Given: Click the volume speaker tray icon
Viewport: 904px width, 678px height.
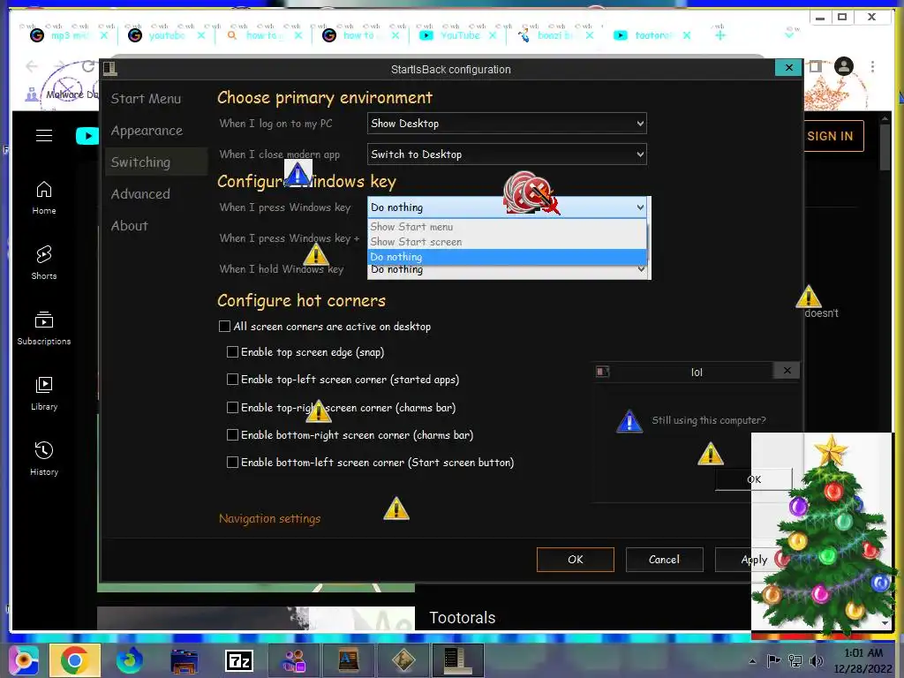Looking at the screenshot, I should (x=817, y=661).
